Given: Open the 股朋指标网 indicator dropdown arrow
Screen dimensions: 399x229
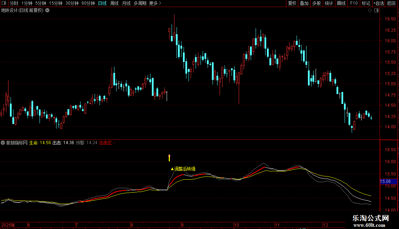Looking at the screenshot, I should pyautogui.click(x=3, y=143).
